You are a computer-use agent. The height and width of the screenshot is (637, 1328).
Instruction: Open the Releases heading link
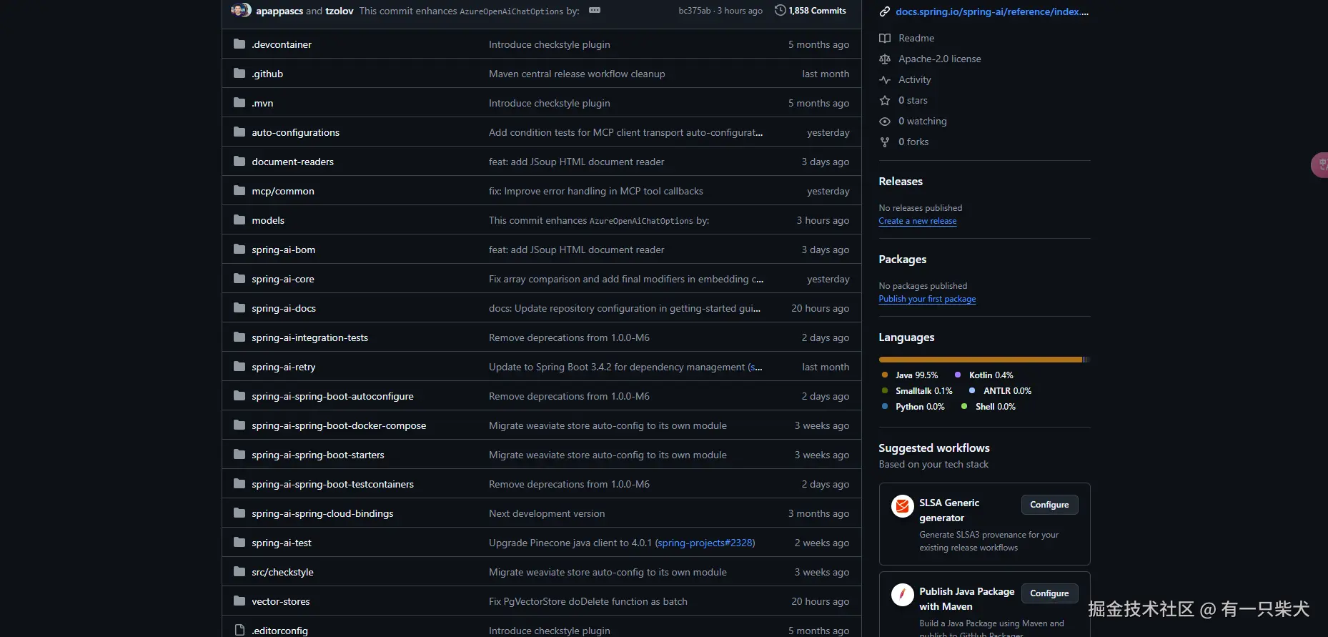click(x=901, y=182)
